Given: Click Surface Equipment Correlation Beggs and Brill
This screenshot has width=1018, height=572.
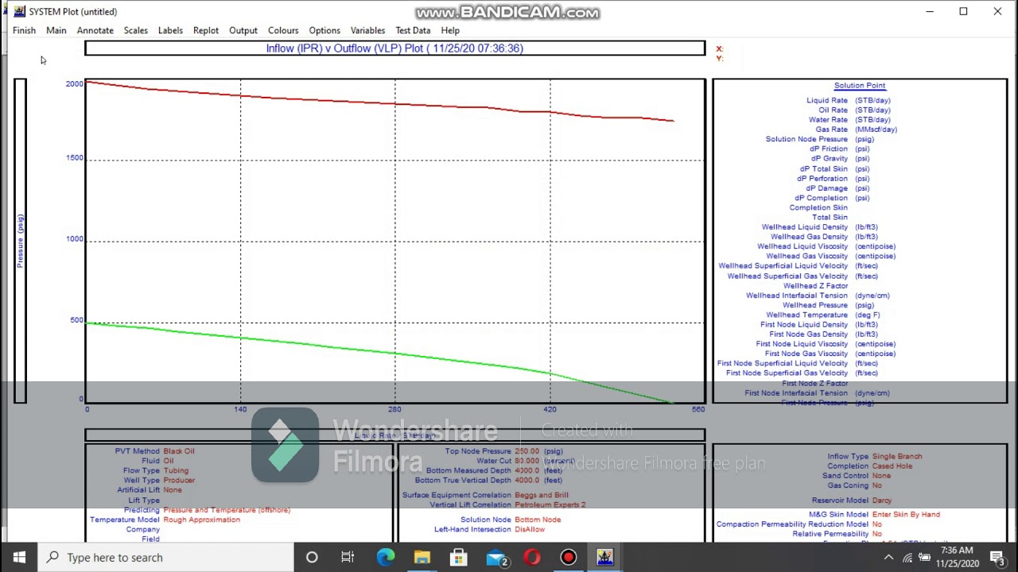Looking at the screenshot, I should click(541, 496).
